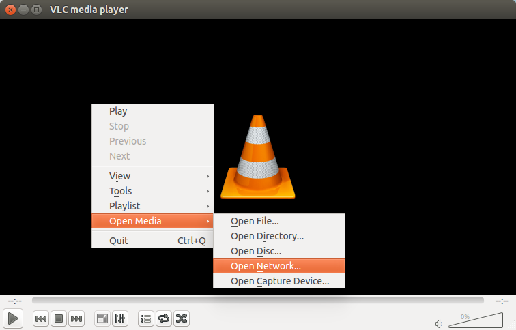Skip to previous media track icon
This screenshot has width=516, height=330.
tap(41, 318)
